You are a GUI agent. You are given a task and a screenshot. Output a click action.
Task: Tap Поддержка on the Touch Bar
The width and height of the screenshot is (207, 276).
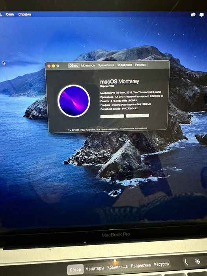coord(141,265)
